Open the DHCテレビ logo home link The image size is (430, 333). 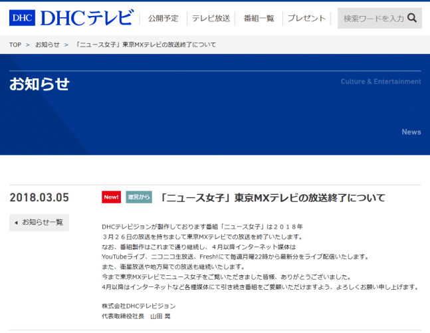point(72,18)
